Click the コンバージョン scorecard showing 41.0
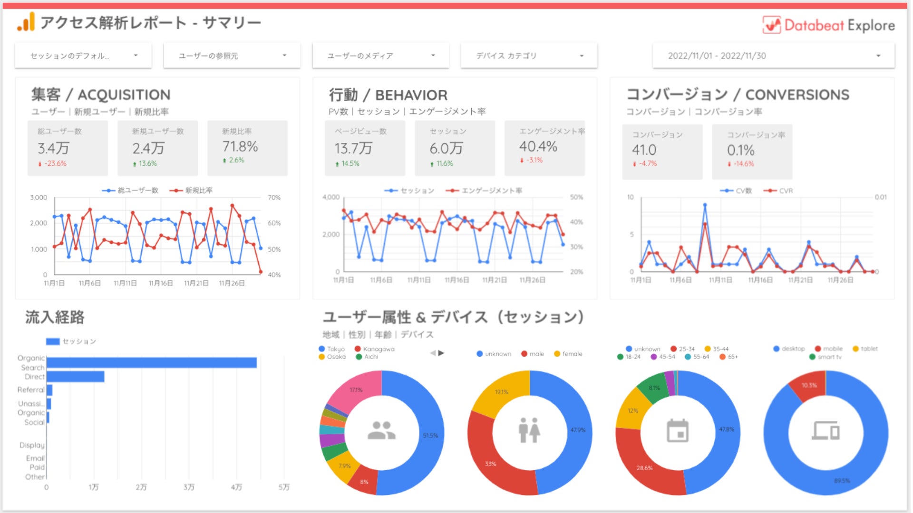 (662, 151)
